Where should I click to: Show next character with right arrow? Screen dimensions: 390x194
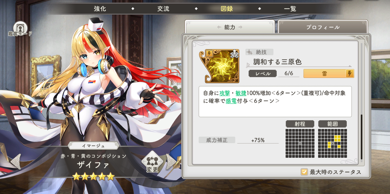tap(171, 162)
